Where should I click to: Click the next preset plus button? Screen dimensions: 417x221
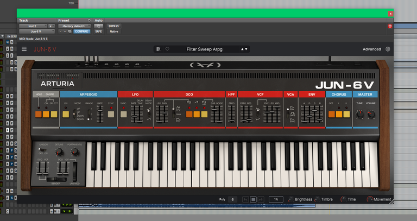tap(65, 31)
